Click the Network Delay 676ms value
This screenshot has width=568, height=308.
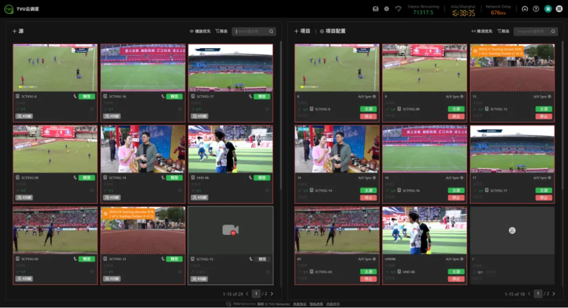point(499,13)
